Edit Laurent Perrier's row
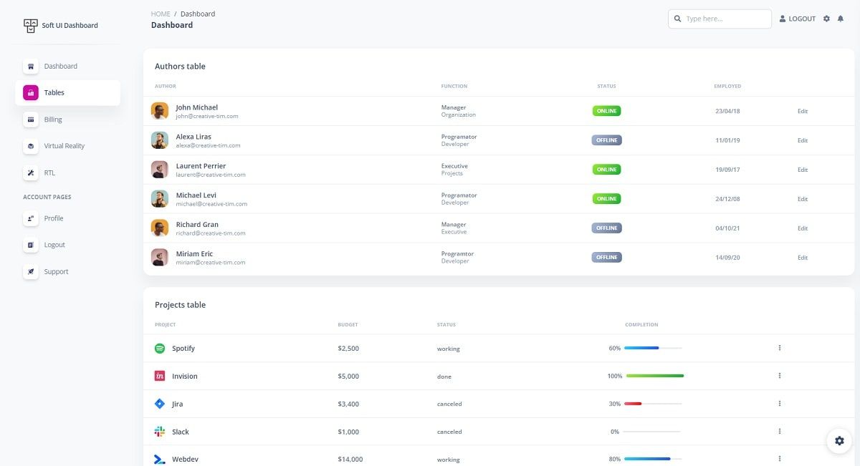 [803, 170]
